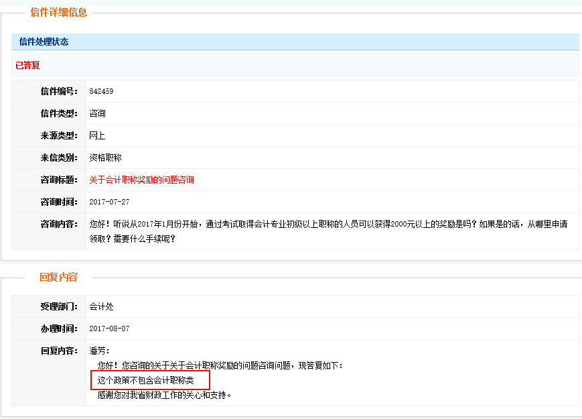Click the 受理部门 field label

coord(59,306)
